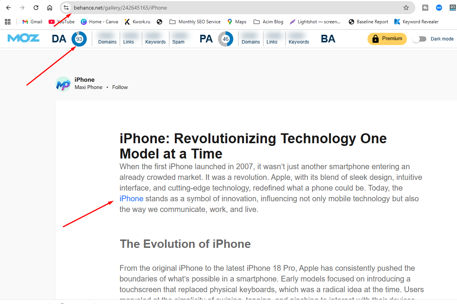This screenshot has width=457, height=304.
Task: Go to browser home page
Action: (x=50, y=8)
